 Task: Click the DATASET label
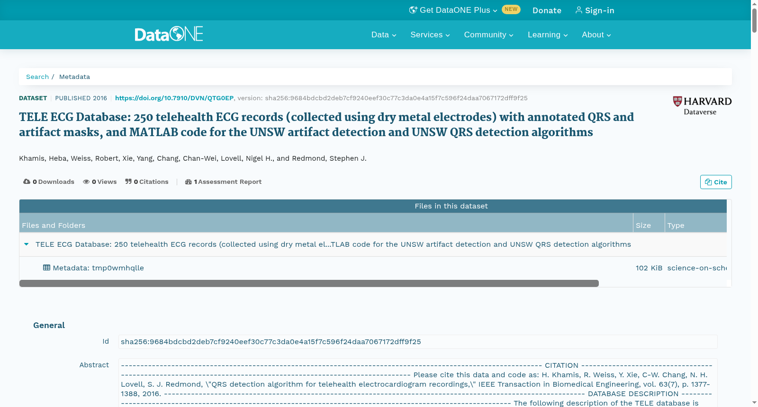click(x=33, y=98)
